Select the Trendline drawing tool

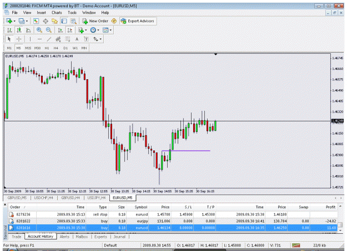49,39
